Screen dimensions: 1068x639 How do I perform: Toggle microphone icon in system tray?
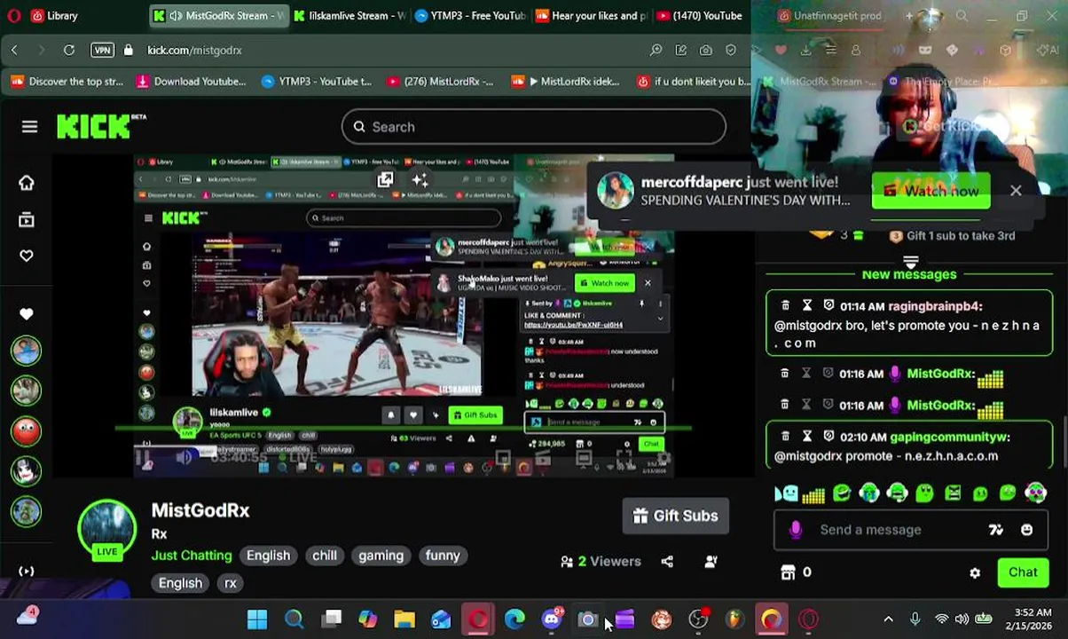915,619
